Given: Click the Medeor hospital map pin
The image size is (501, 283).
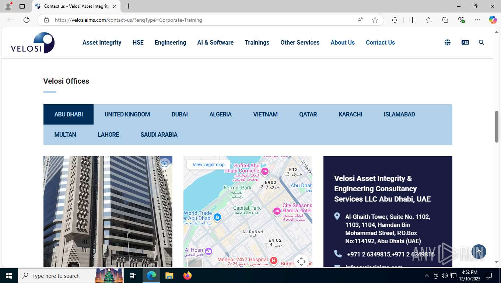Looking at the screenshot, I should pos(273,261).
